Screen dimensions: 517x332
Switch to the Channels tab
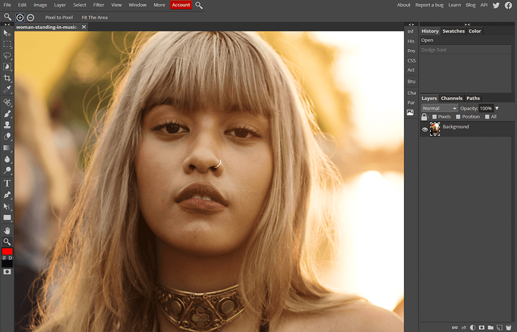[451, 98]
